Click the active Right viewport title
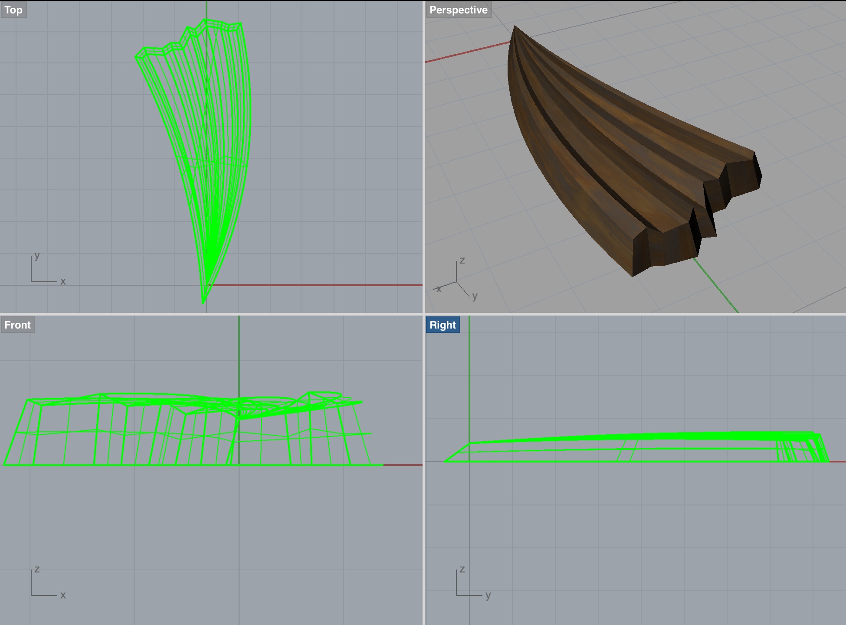846x625 pixels. coord(443,325)
